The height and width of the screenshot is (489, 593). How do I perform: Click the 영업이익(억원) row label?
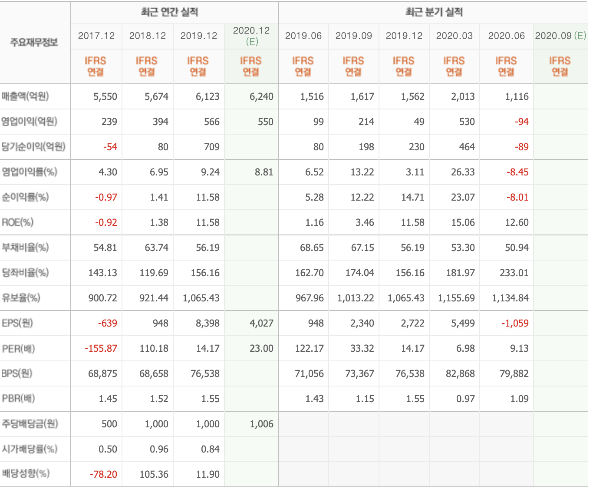point(29,122)
